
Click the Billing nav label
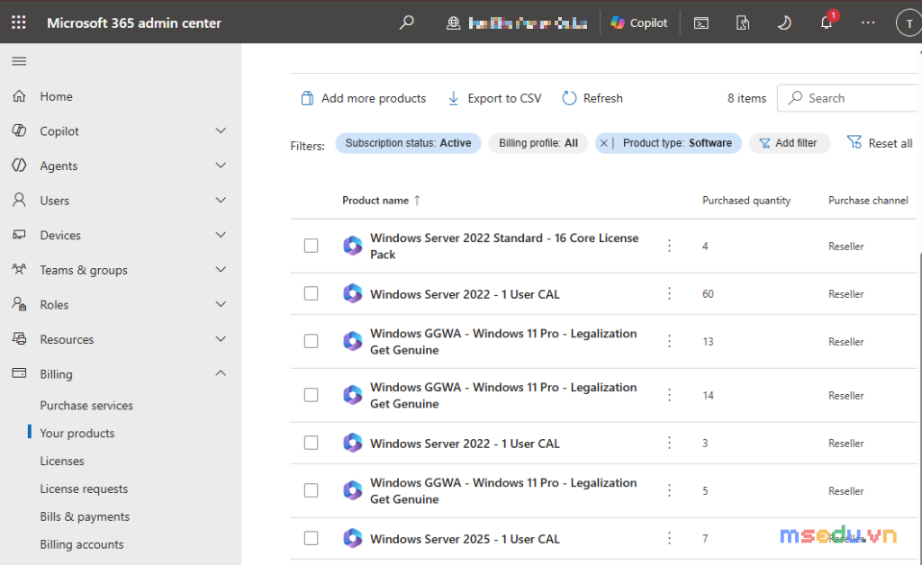coord(56,374)
